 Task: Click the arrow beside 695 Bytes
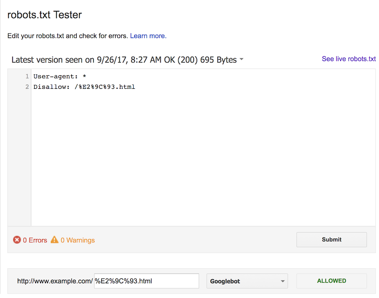tap(241, 60)
